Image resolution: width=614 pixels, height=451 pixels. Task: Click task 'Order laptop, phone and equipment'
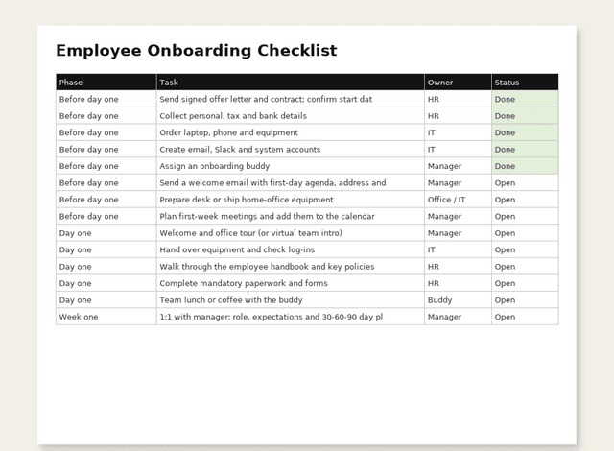point(290,132)
